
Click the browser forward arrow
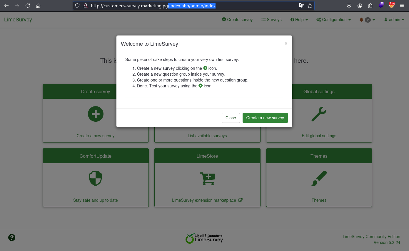pos(17,6)
